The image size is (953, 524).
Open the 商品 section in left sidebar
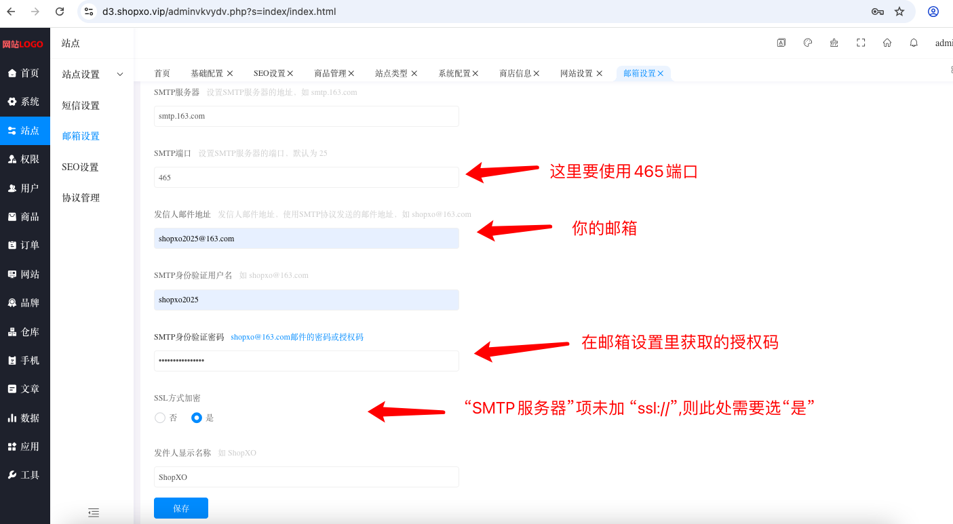pyautogui.click(x=25, y=217)
